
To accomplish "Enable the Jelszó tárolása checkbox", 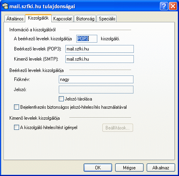I will pyautogui.click(x=61, y=99).
